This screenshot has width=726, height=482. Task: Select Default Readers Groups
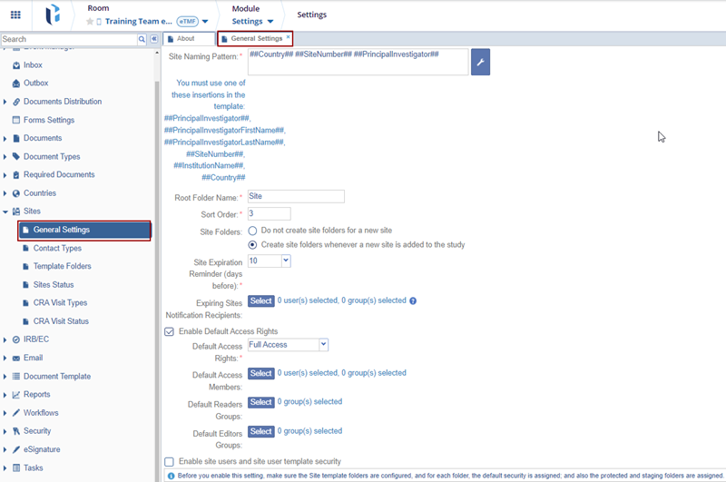(x=261, y=402)
